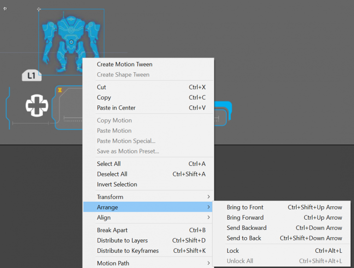Click the robot's center registration point
The height and width of the screenshot is (268, 354).
[x=71, y=42]
